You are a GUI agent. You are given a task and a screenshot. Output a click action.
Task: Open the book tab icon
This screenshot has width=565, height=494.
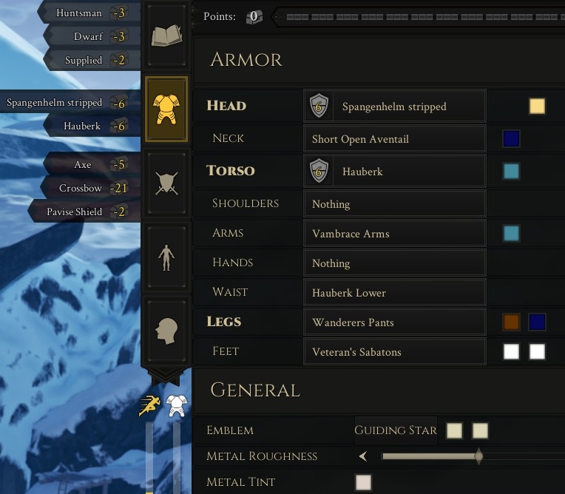coord(166,35)
